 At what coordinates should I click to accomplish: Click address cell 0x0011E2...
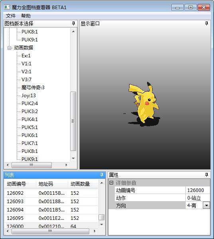[51, 218]
